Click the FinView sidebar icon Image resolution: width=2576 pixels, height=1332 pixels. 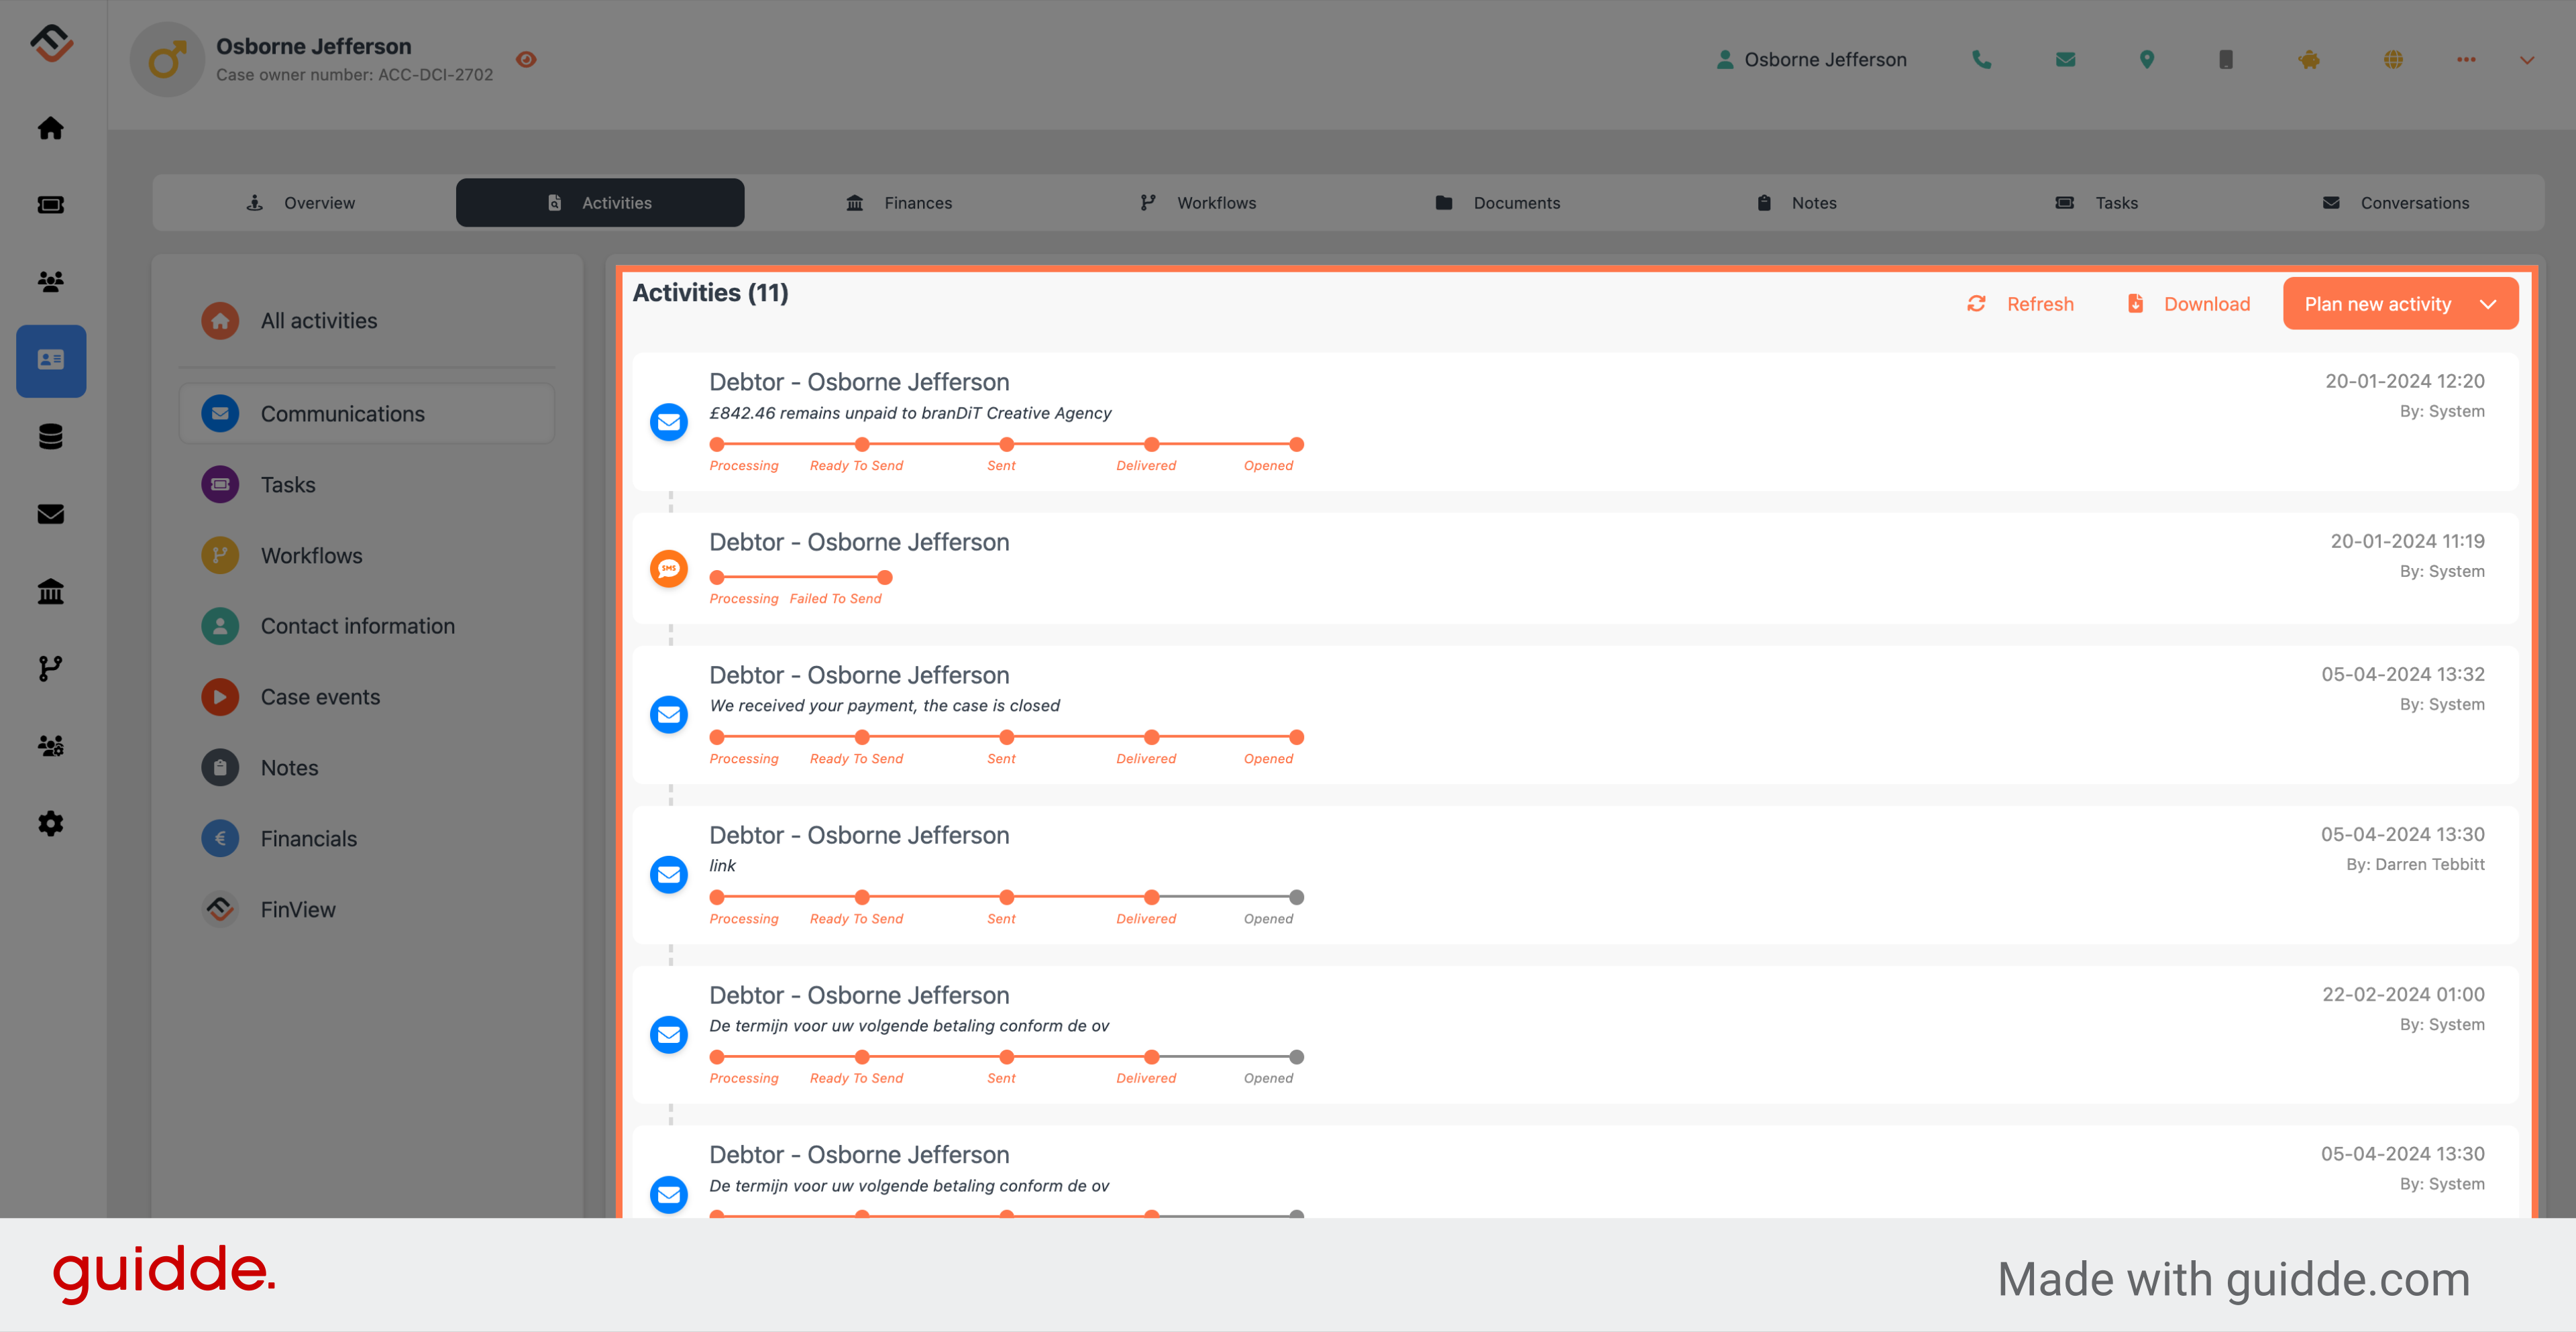coord(219,909)
